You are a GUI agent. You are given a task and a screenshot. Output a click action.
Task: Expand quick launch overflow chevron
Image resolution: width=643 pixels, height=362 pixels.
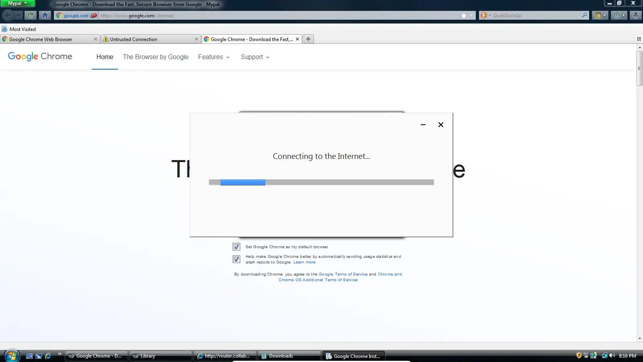tap(59, 354)
